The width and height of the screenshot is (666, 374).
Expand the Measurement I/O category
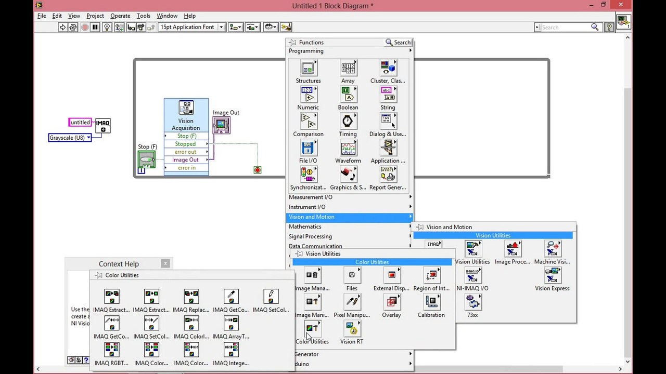pyautogui.click(x=350, y=197)
